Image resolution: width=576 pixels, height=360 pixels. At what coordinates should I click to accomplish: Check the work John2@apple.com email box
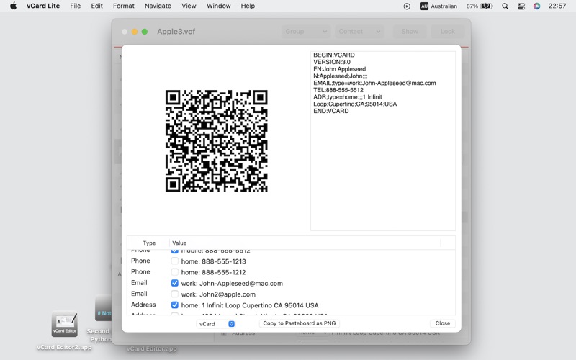[x=174, y=294]
